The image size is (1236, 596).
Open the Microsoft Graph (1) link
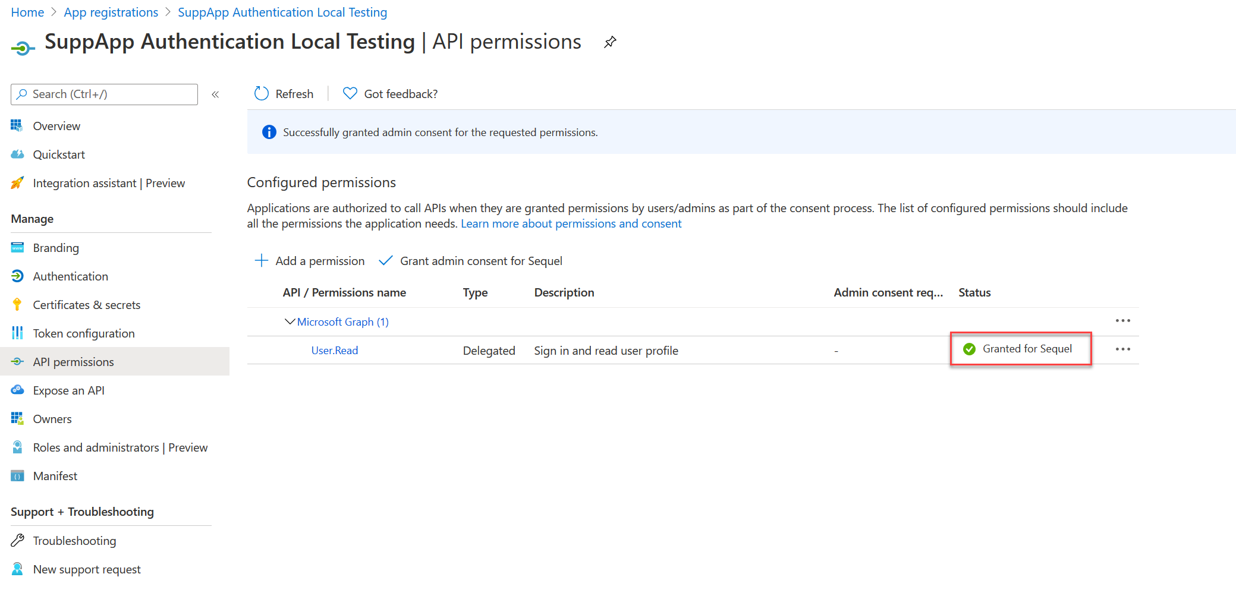[x=342, y=321]
